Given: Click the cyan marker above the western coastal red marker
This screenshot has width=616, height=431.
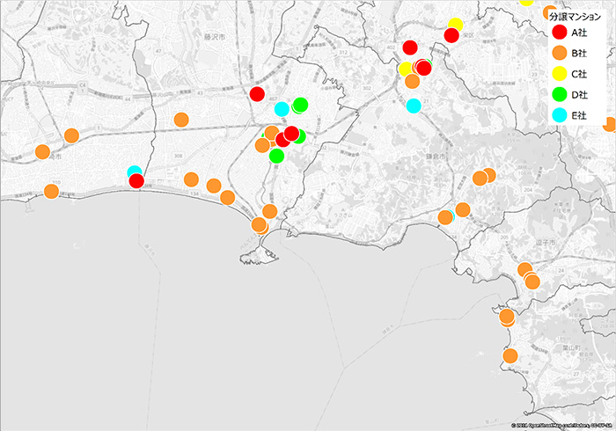Looking at the screenshot, I should point(134,172).
